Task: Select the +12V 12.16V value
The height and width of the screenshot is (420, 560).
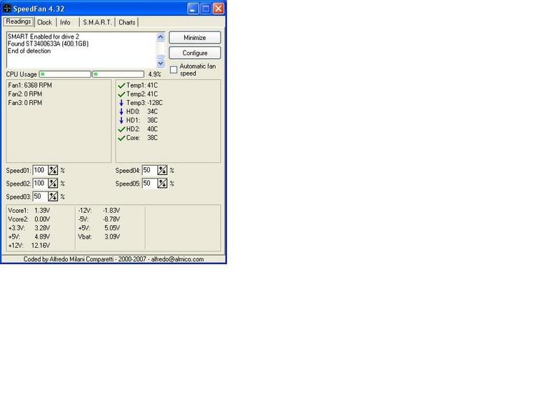Action: pyautogui.click(x=41, y=246)
